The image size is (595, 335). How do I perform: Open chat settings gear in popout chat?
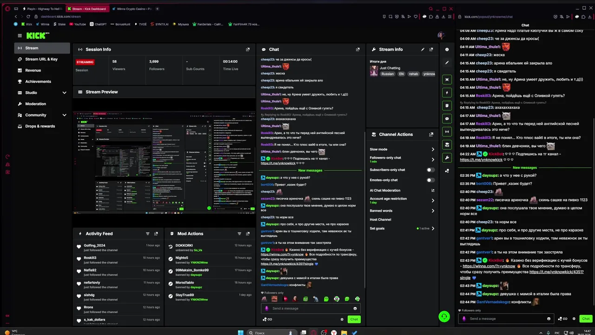(x=574, y=319)
